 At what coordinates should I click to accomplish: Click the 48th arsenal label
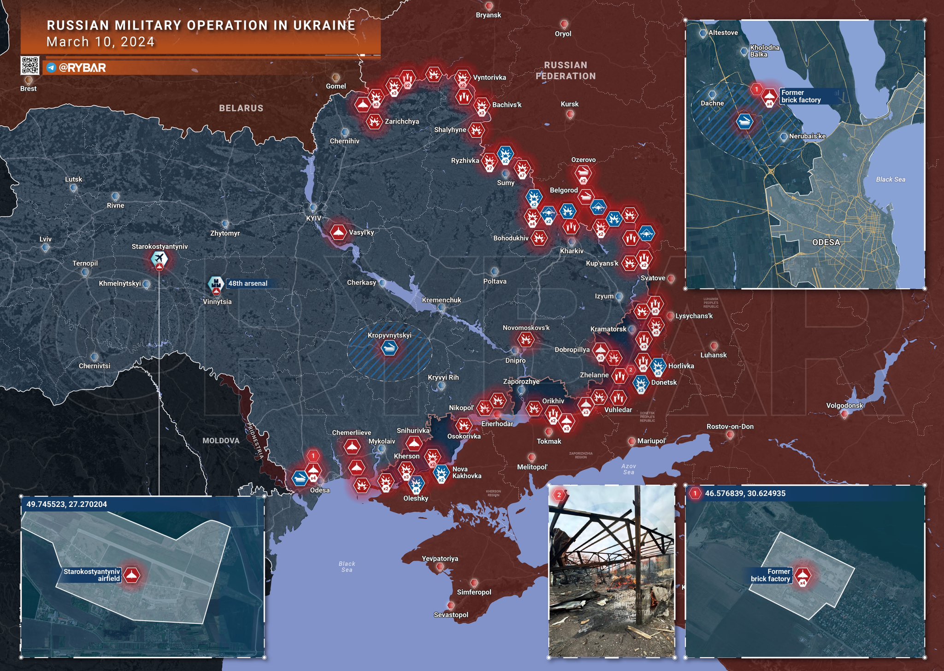pos(248,283)
